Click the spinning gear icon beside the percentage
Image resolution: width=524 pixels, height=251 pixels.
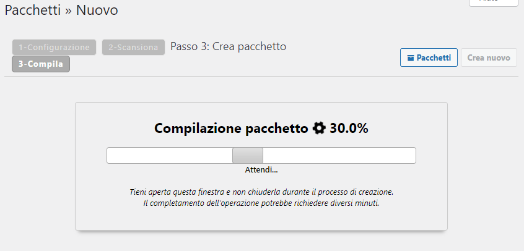(x=319, y=129)
